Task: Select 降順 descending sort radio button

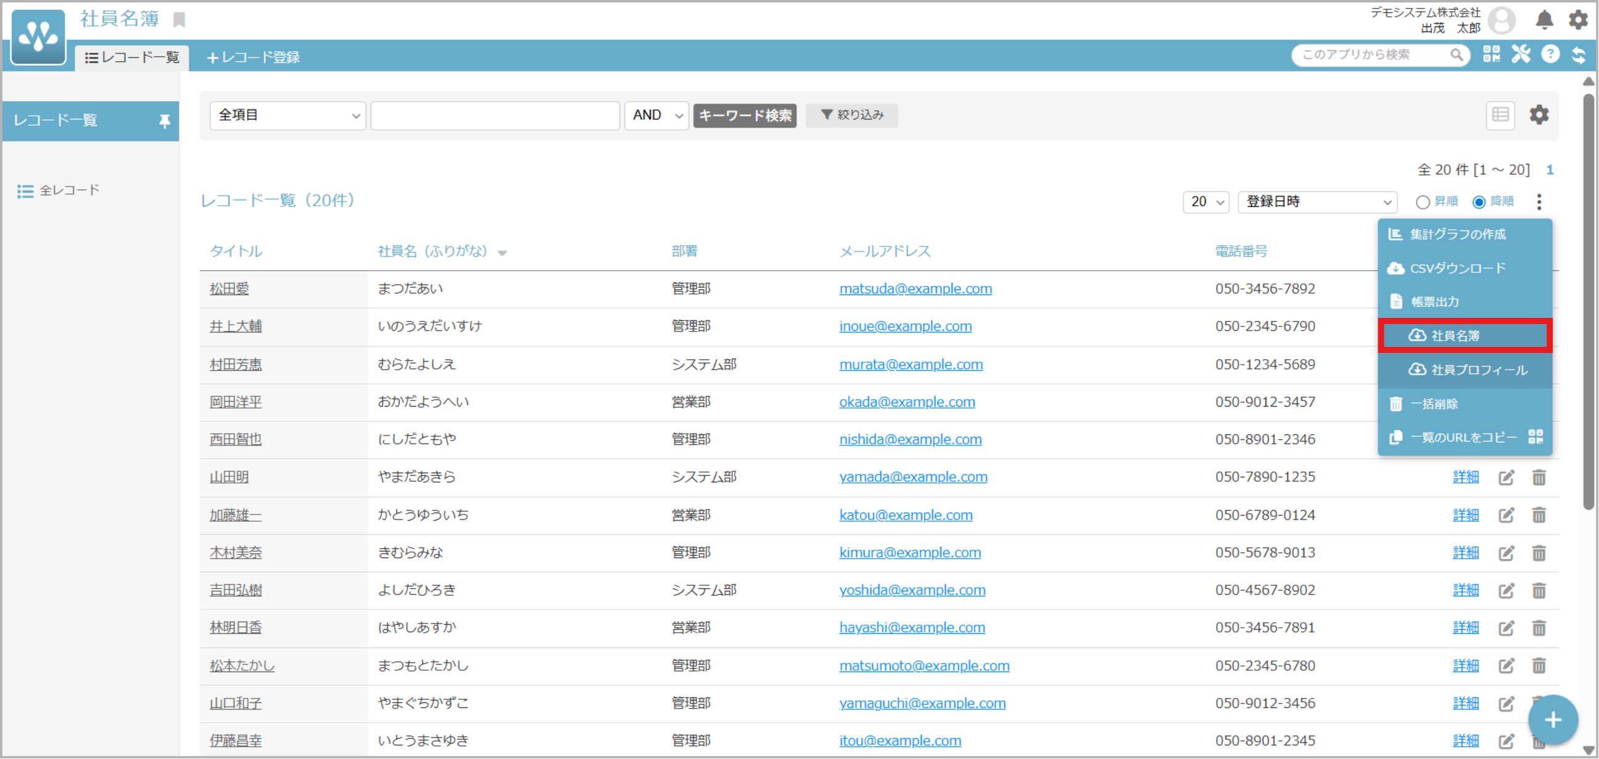Action: point(1479,202)
